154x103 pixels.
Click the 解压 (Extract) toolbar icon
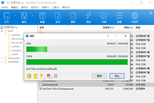24,16
